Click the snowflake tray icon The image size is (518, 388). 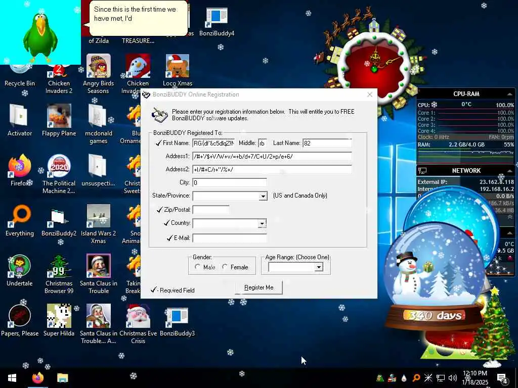tap(428, 378)
